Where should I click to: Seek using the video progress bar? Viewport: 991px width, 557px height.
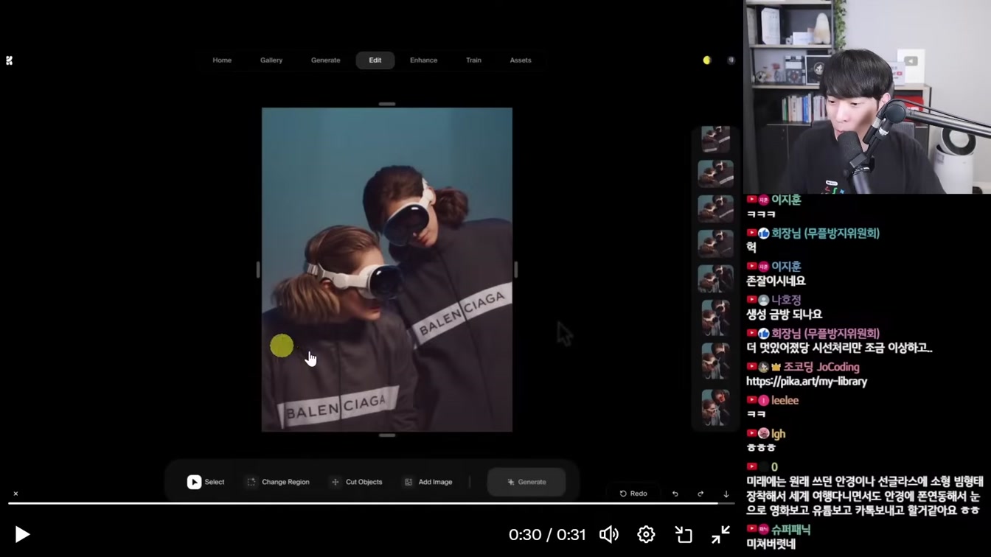371,503
